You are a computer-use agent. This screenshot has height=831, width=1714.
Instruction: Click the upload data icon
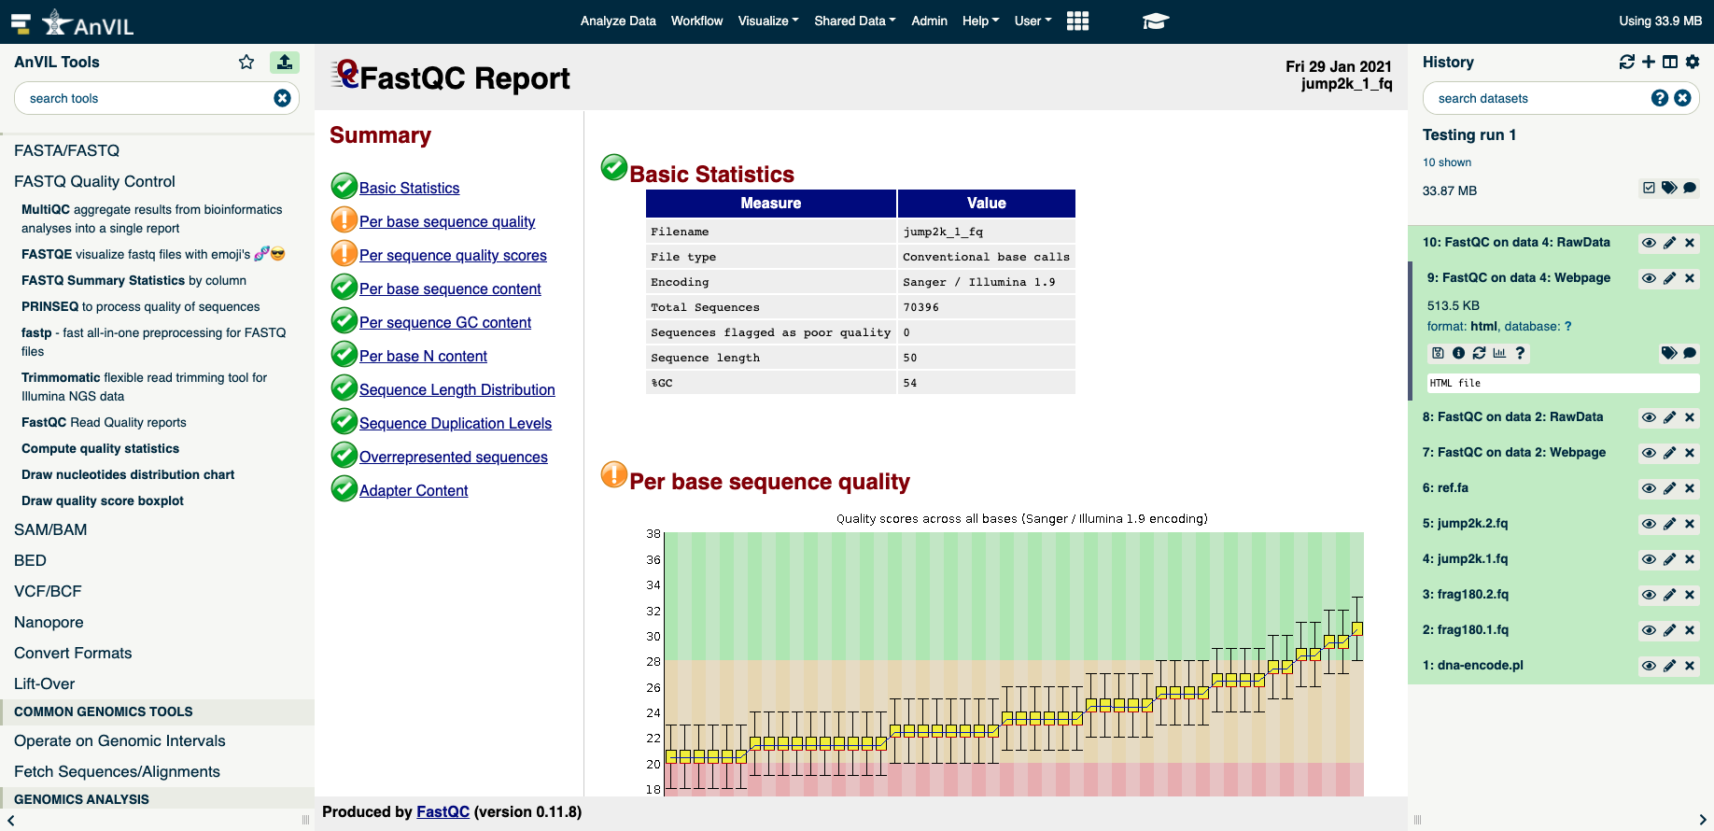pos(285,62)
